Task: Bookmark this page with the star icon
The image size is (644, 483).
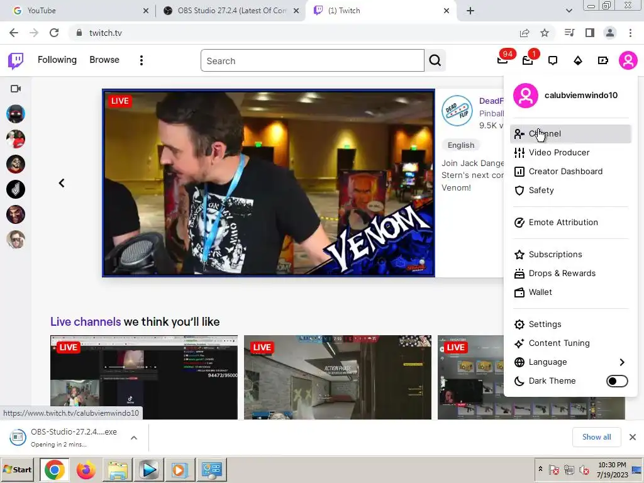Action: tap(545, 33)
